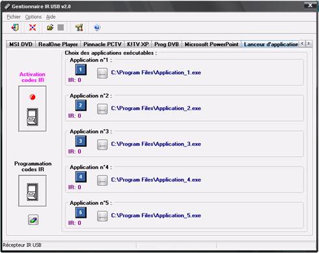This screenshot has height=253, width=319.
Task: Click path C:\Program Files\Application_2.exe
Action: [x=156, y=108]
